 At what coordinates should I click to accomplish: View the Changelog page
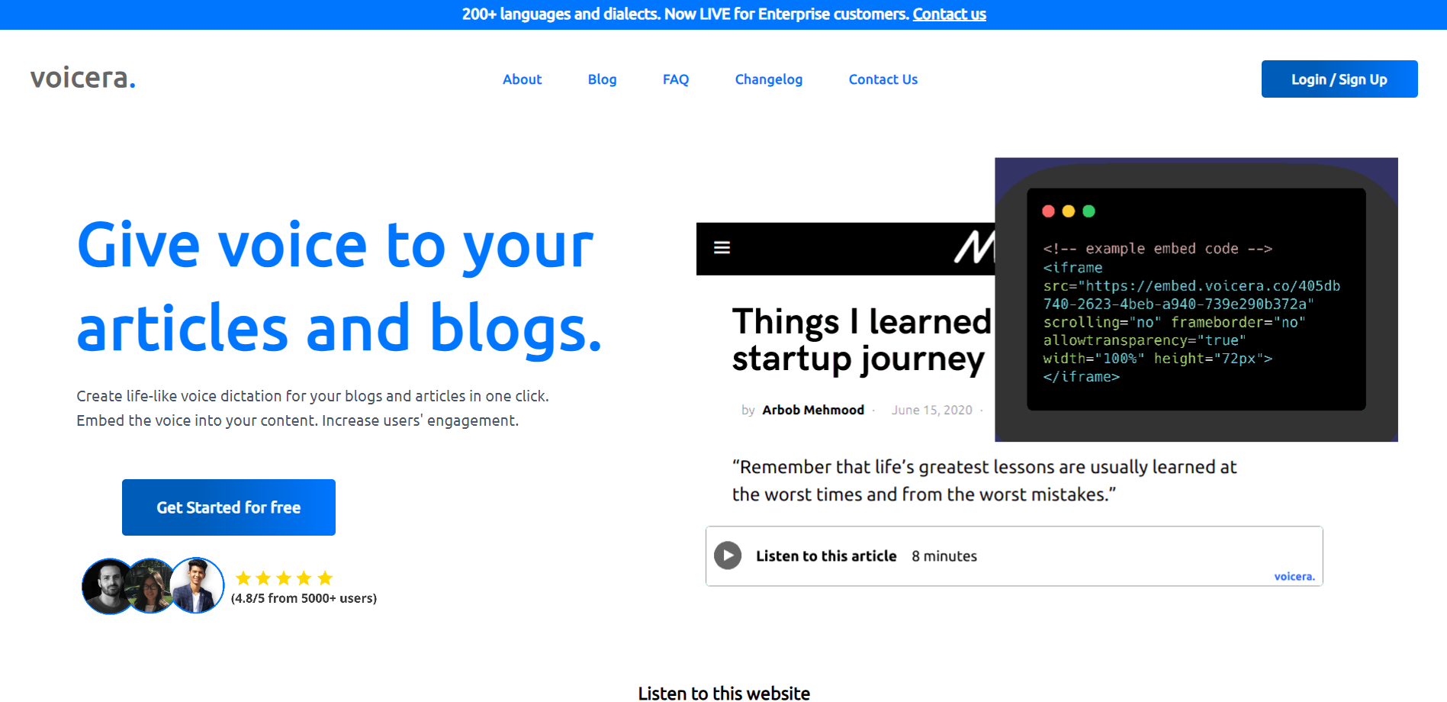(x=768, y=79)
